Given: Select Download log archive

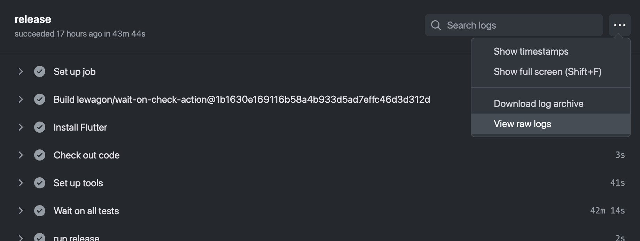Looking at the screenshot, I should point(538,104).
